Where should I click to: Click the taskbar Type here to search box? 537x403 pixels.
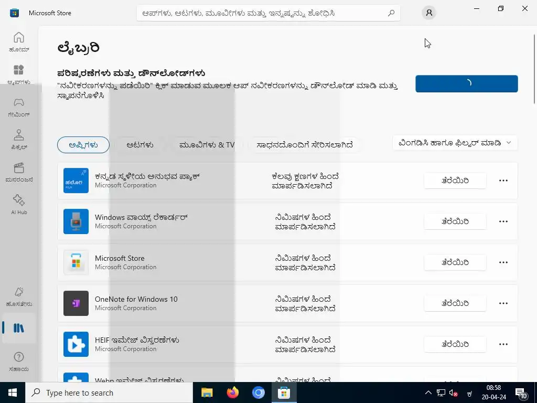(109, 393)
